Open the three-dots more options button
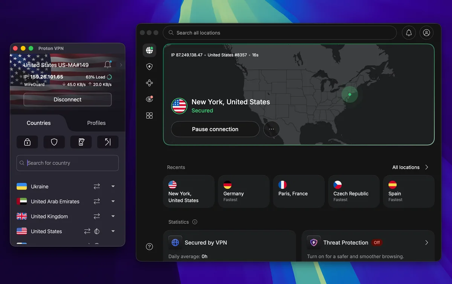 [272, 129]
